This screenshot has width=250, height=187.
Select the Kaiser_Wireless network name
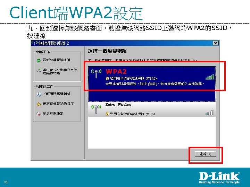click(118, 105)
